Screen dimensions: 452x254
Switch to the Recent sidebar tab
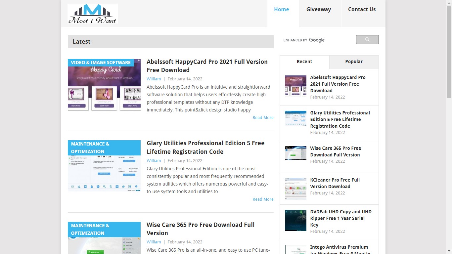point(304,62)
